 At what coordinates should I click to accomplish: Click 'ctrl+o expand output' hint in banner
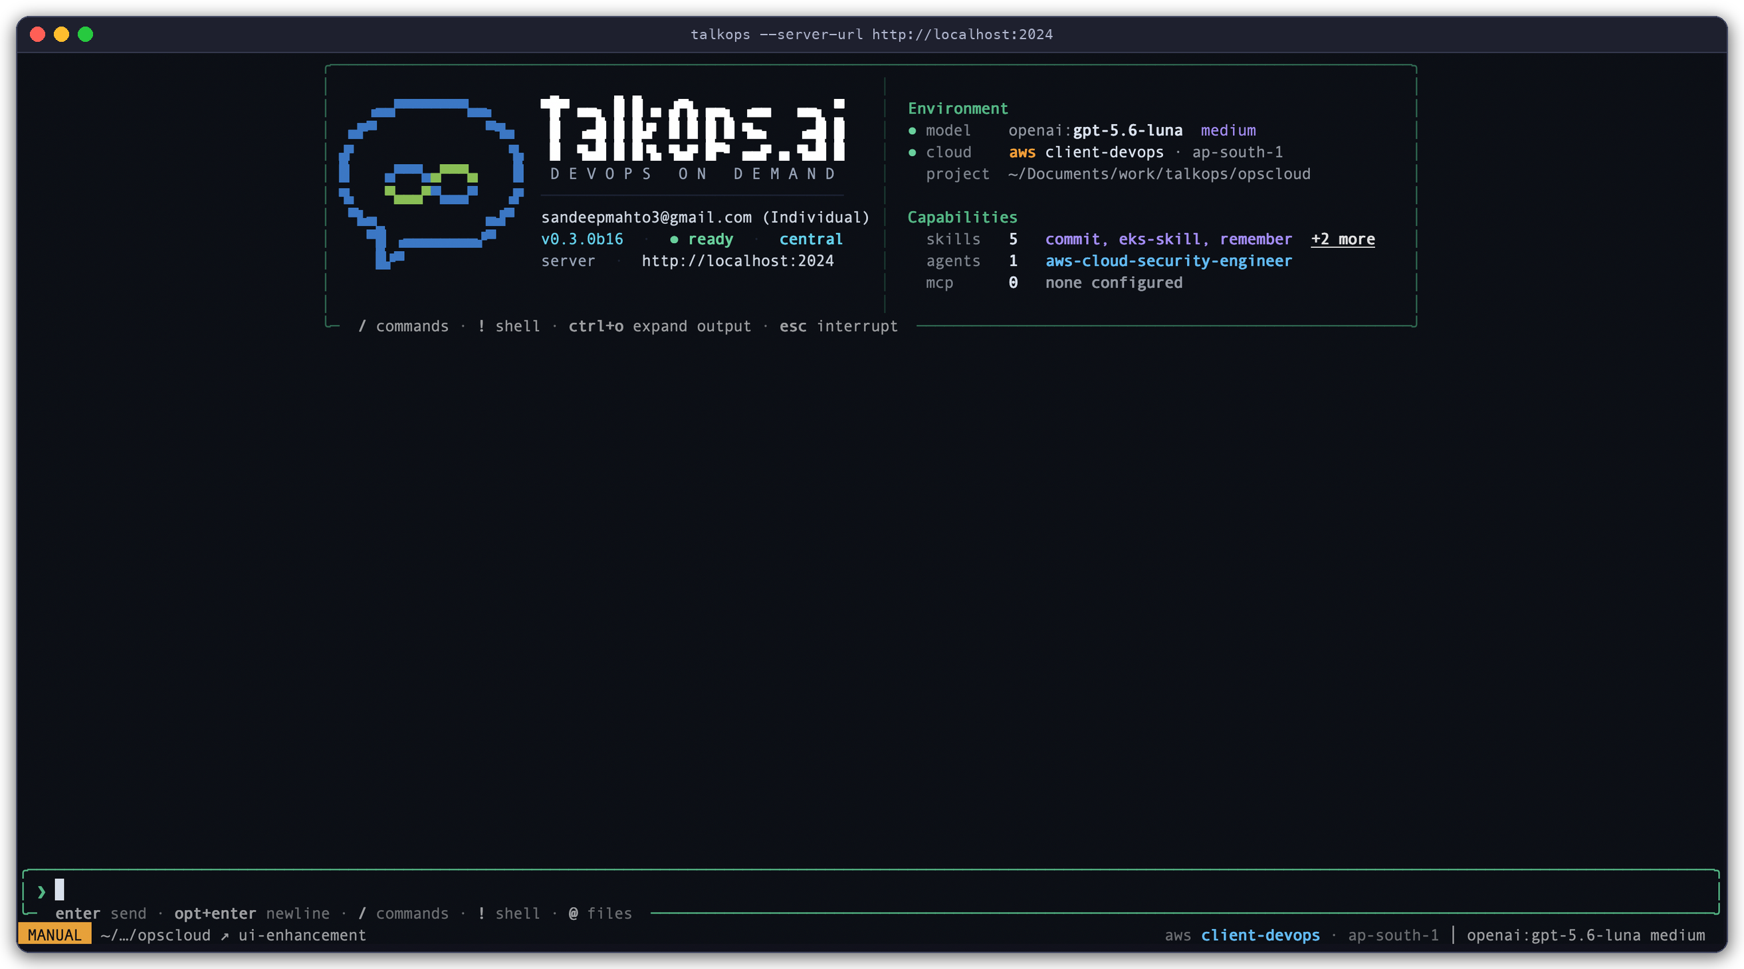click(659, 326)
